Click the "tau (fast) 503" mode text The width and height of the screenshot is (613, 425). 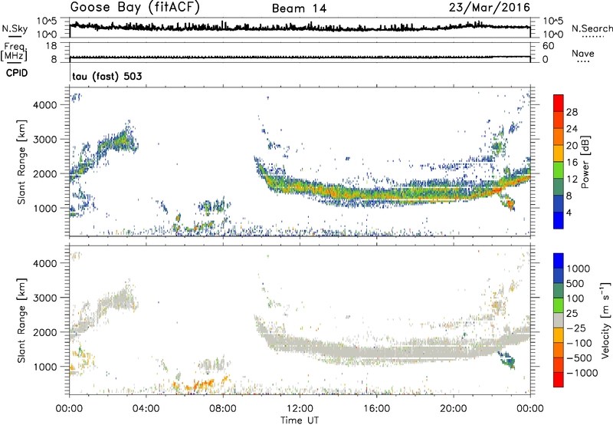click(107, 76)
